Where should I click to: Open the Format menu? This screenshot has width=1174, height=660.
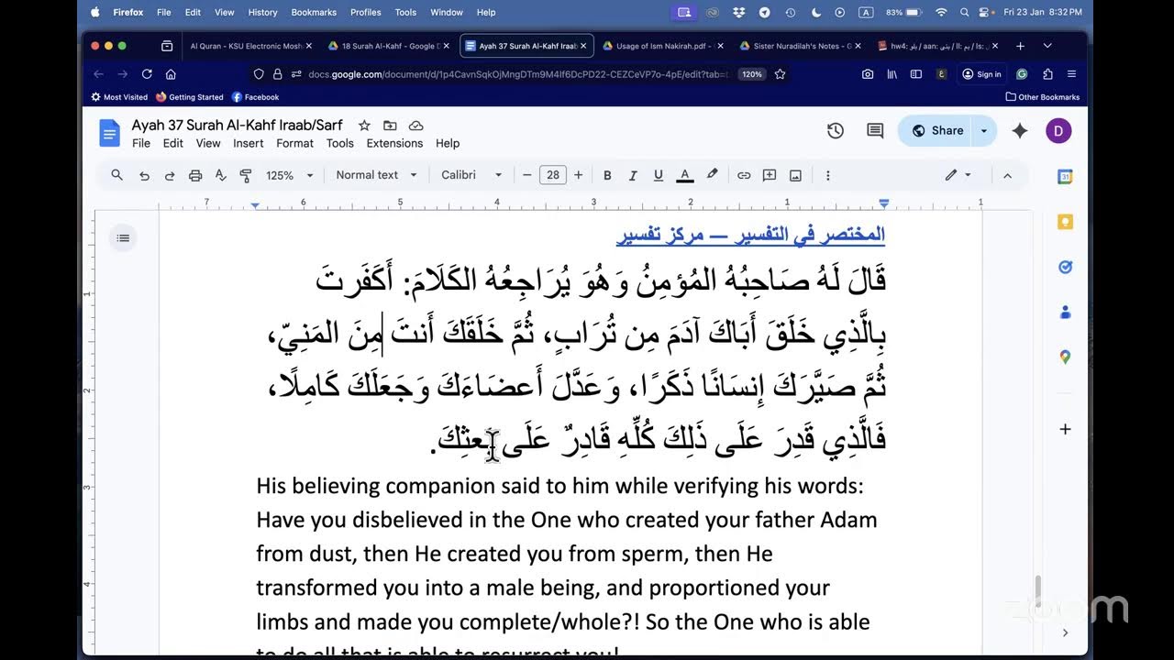pyautogui.click(x=295, y=143)
